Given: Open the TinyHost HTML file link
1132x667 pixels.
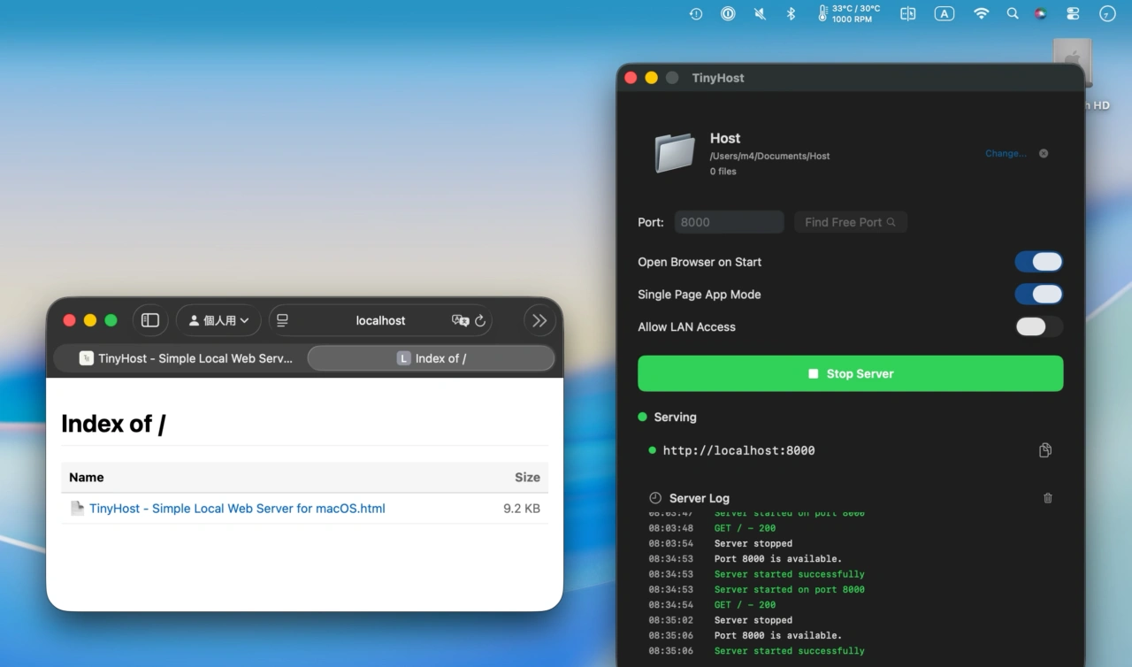Looking at the screenshot, I should point(236,509).
